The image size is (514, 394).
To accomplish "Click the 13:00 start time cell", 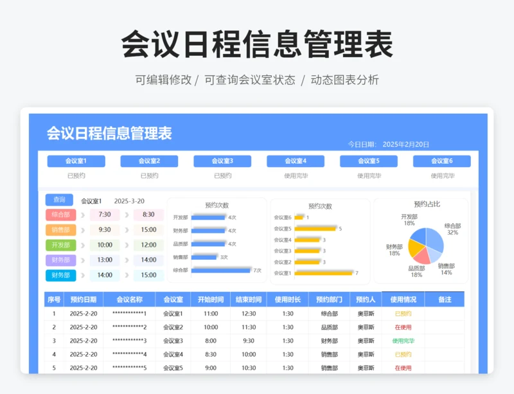I will tap(105, 260).
